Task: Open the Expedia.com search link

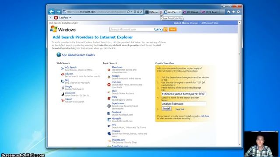Action: 118,103
